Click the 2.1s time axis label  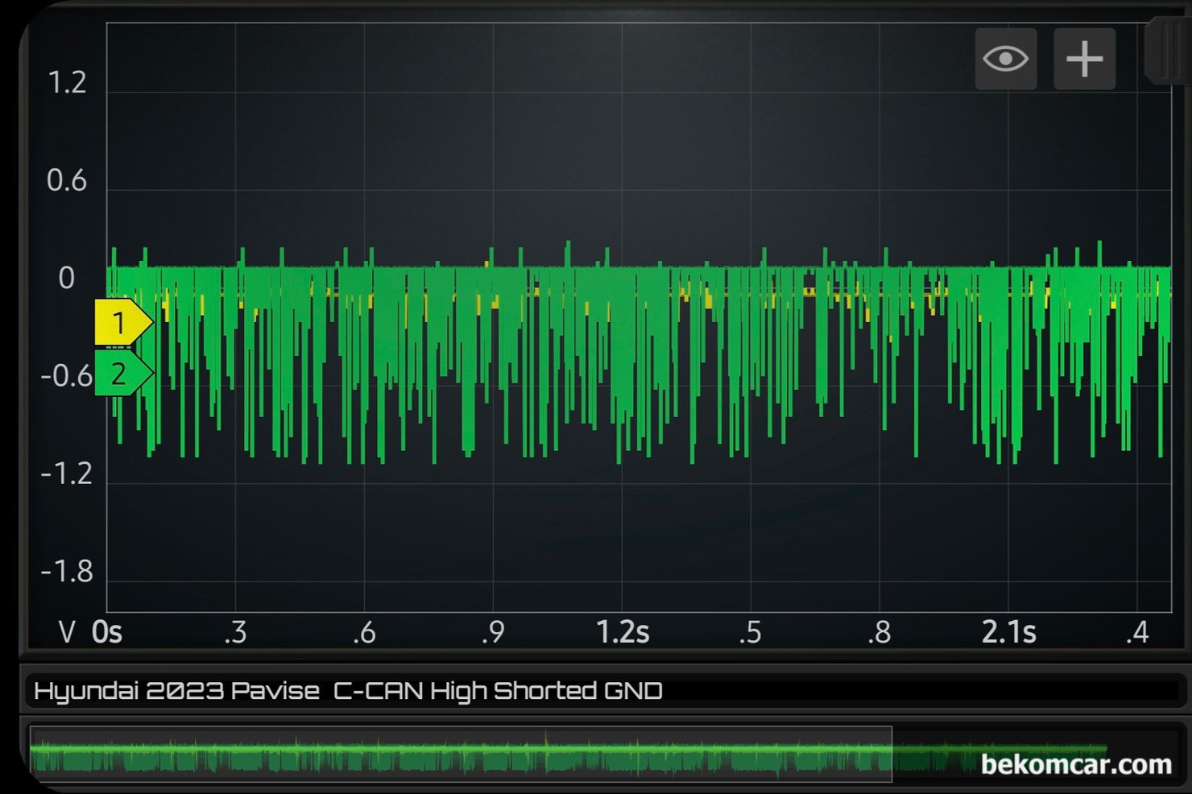1008,633
